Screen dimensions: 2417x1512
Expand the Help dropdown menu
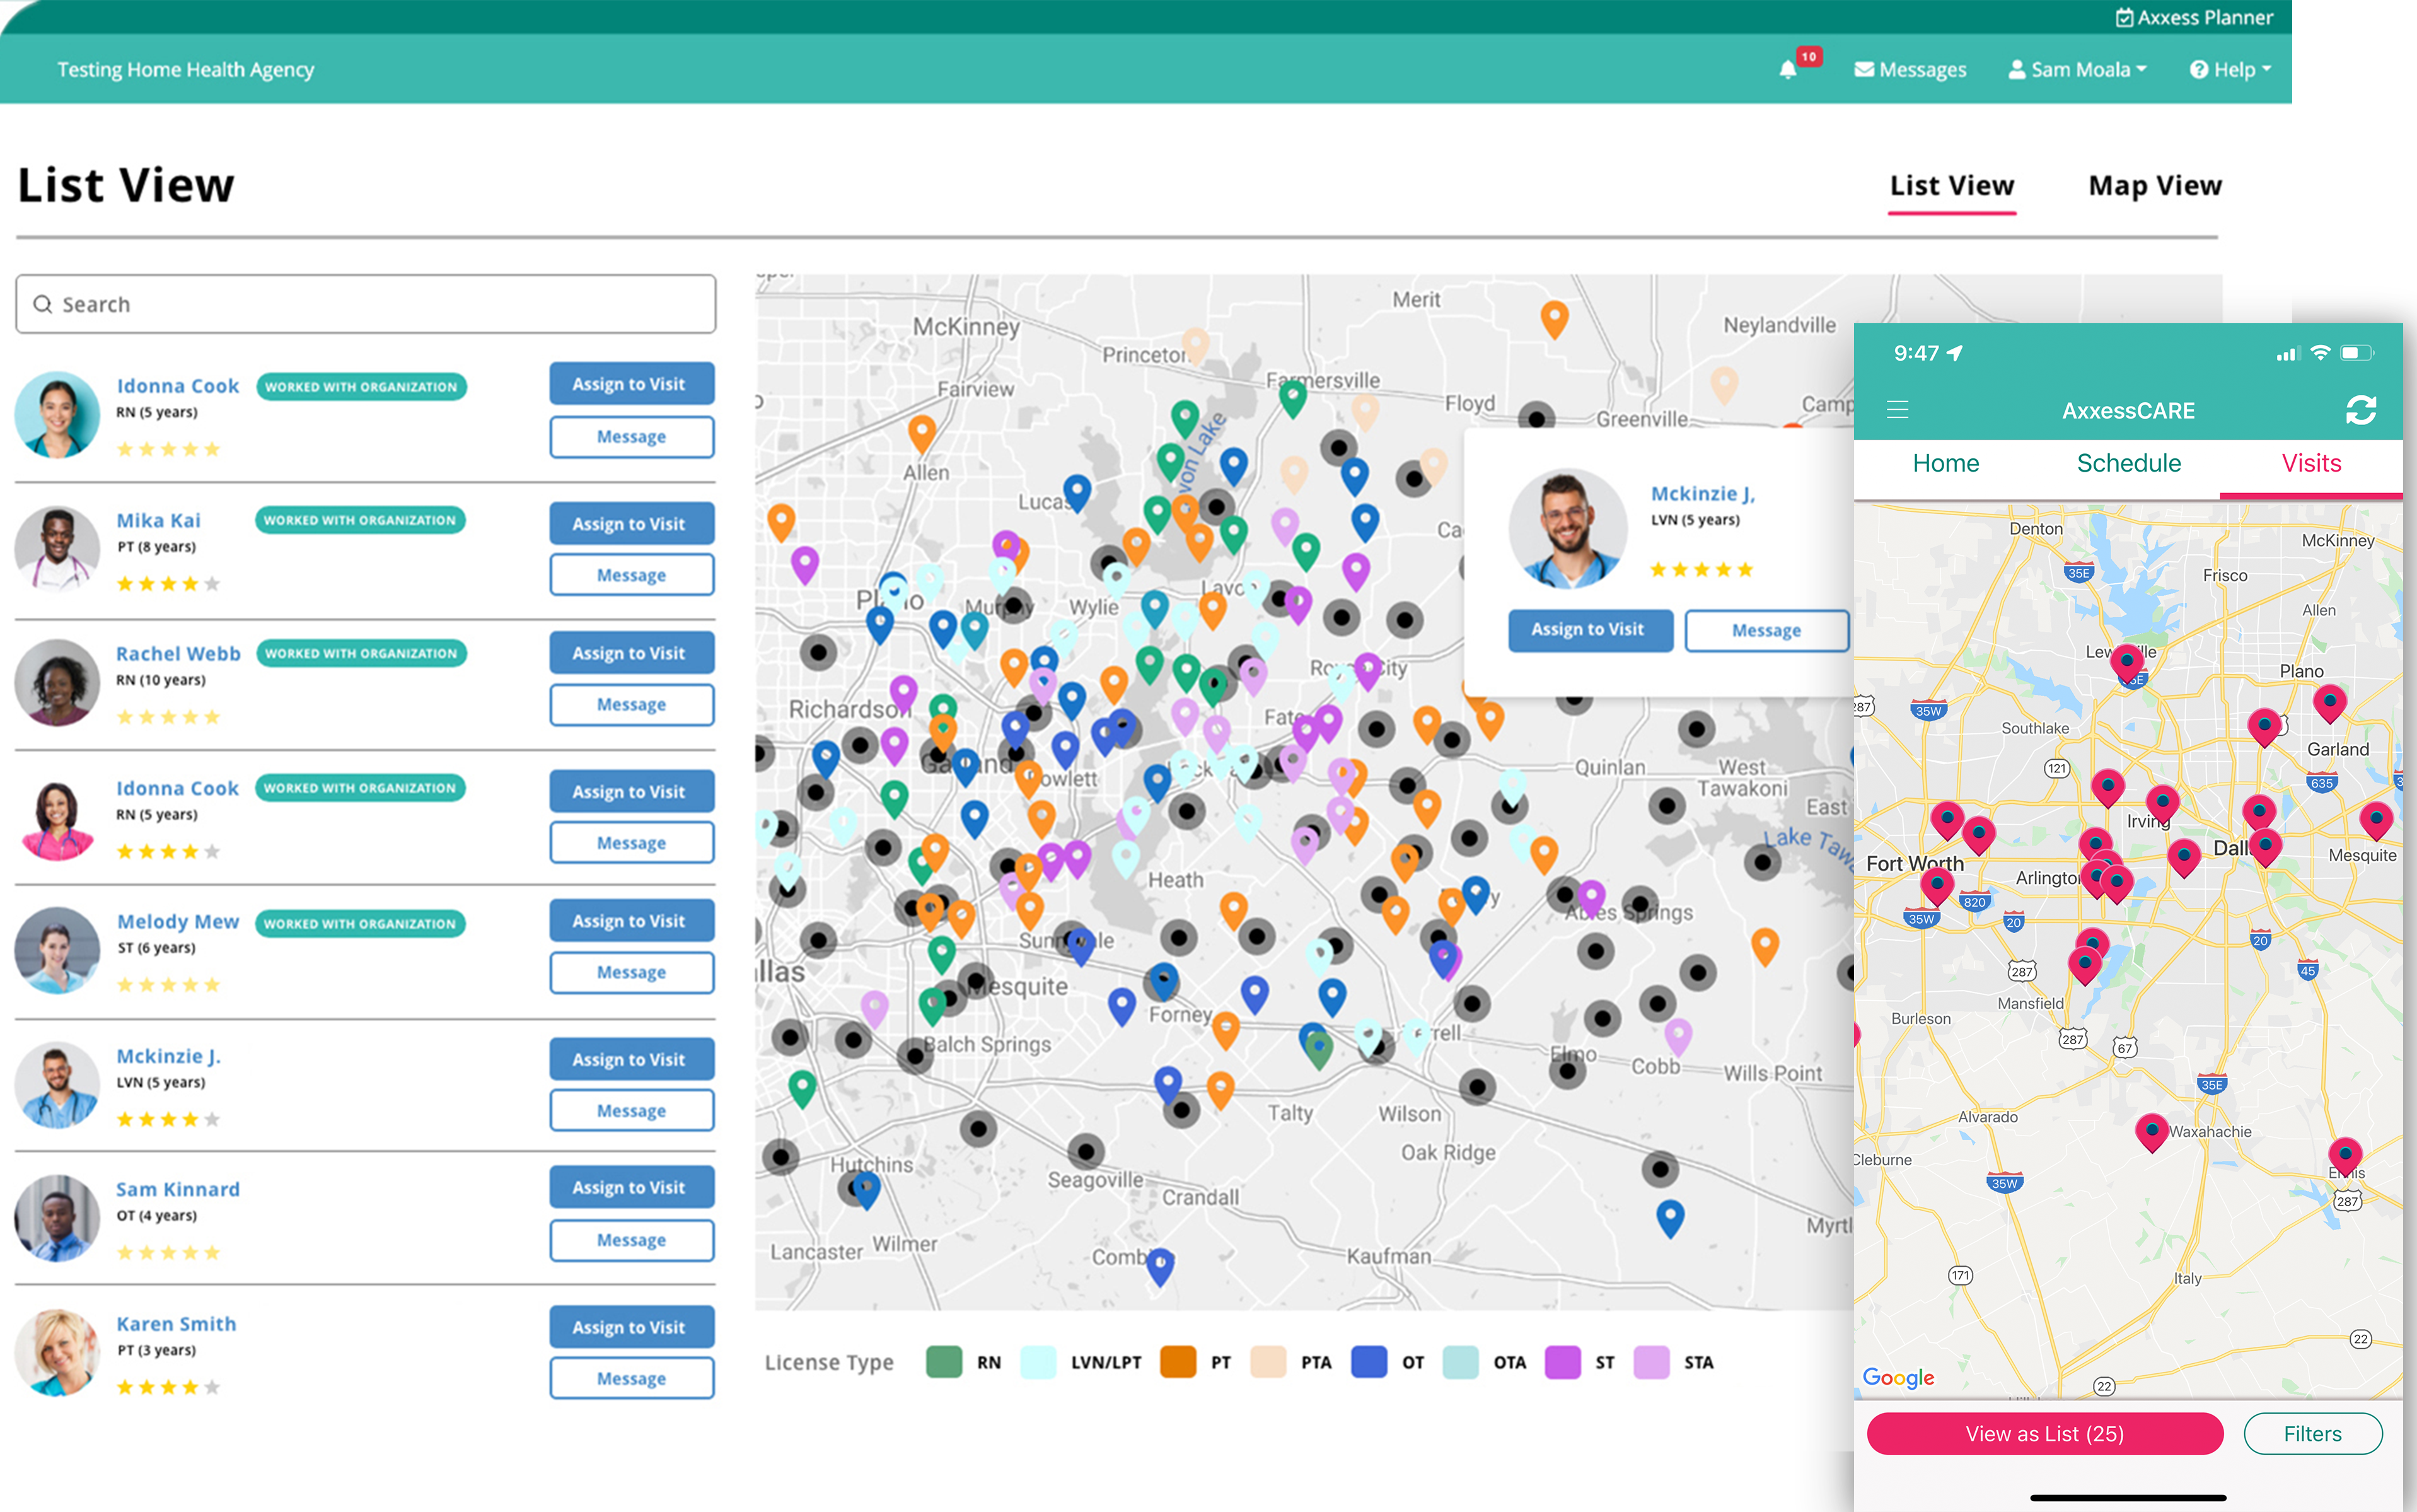point(2230,70)
